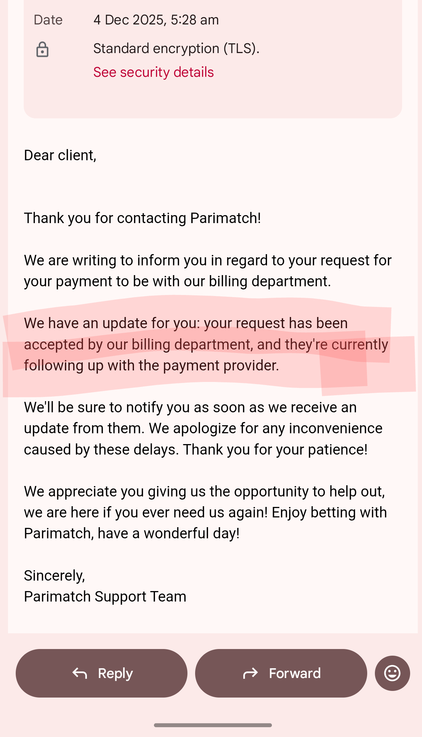The image size is (422, 737).
Task: Click the right-arrow icon inside Forward
Action: [x=250, y=673]
